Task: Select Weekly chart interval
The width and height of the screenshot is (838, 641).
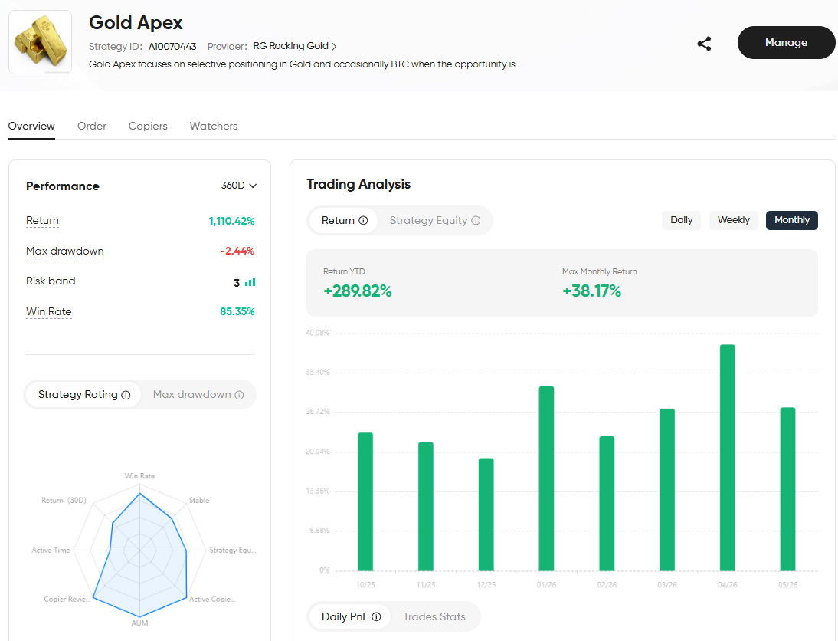Action: click(733, 220)
